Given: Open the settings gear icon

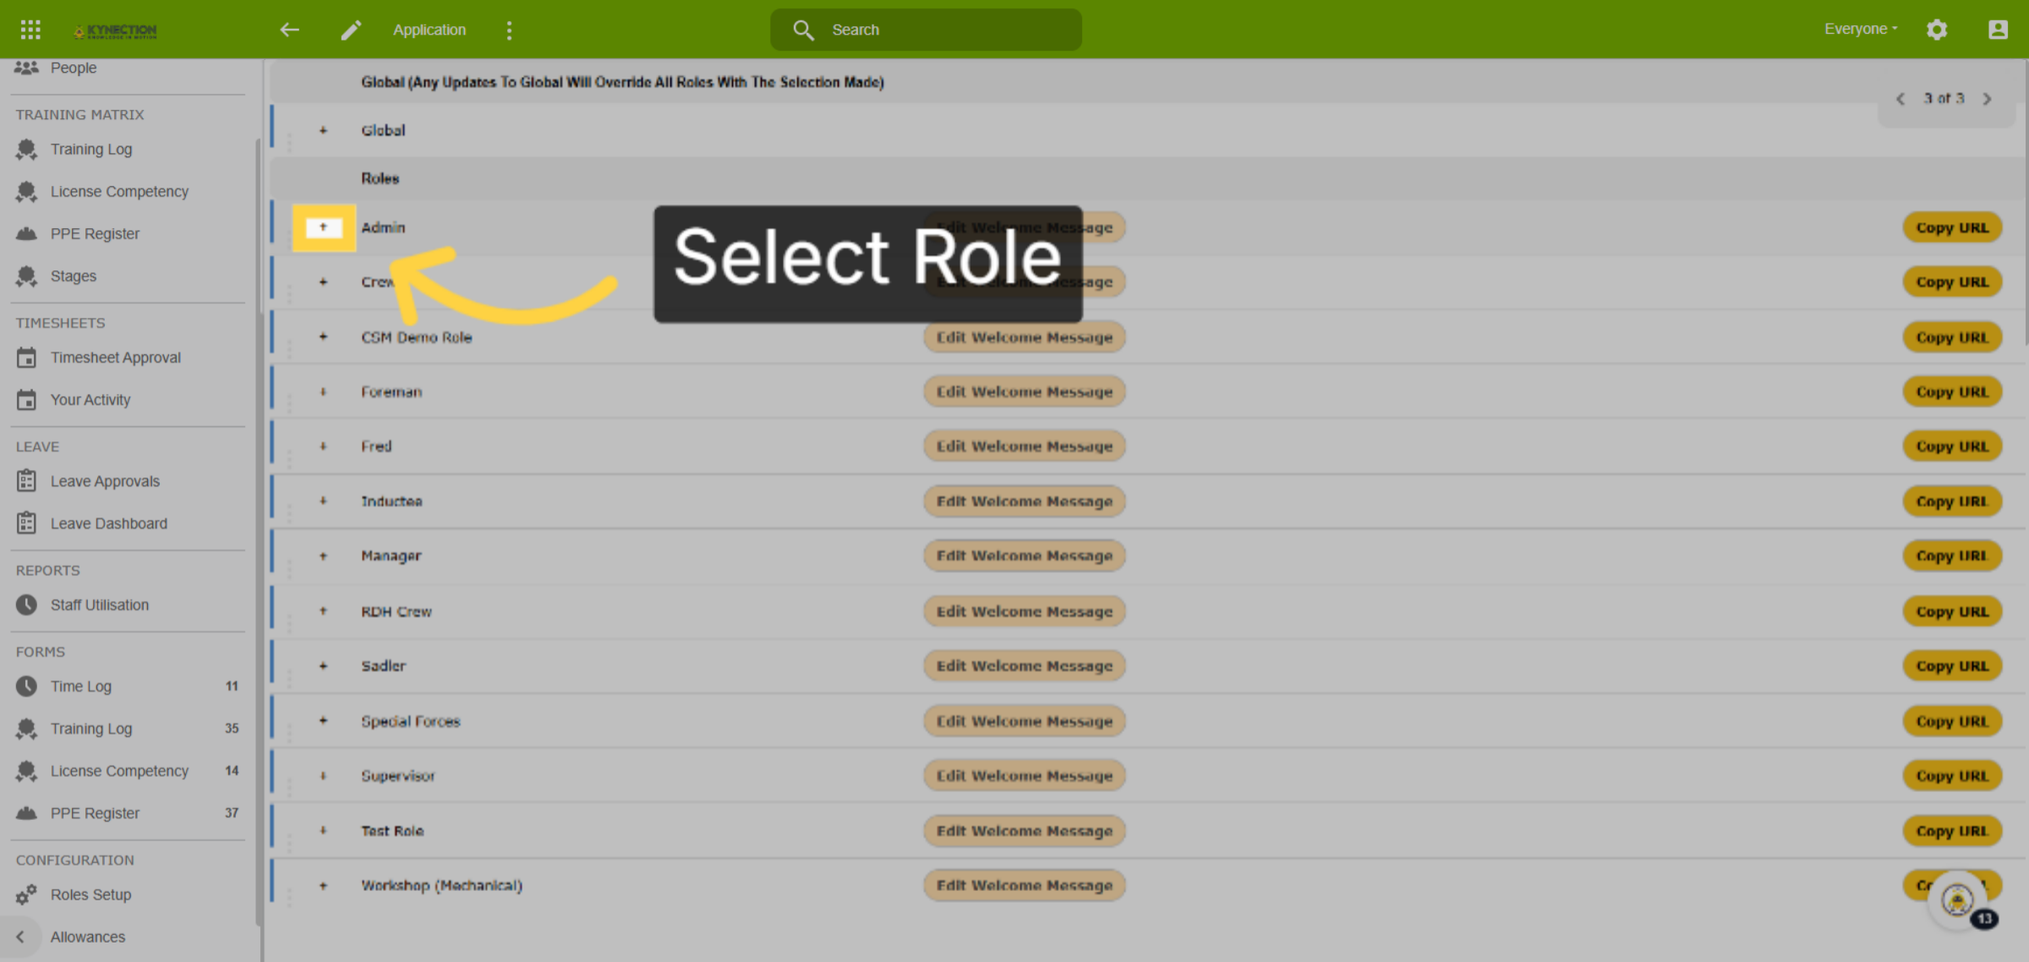Looking at the screenshot, I should tap(1937, 30).
